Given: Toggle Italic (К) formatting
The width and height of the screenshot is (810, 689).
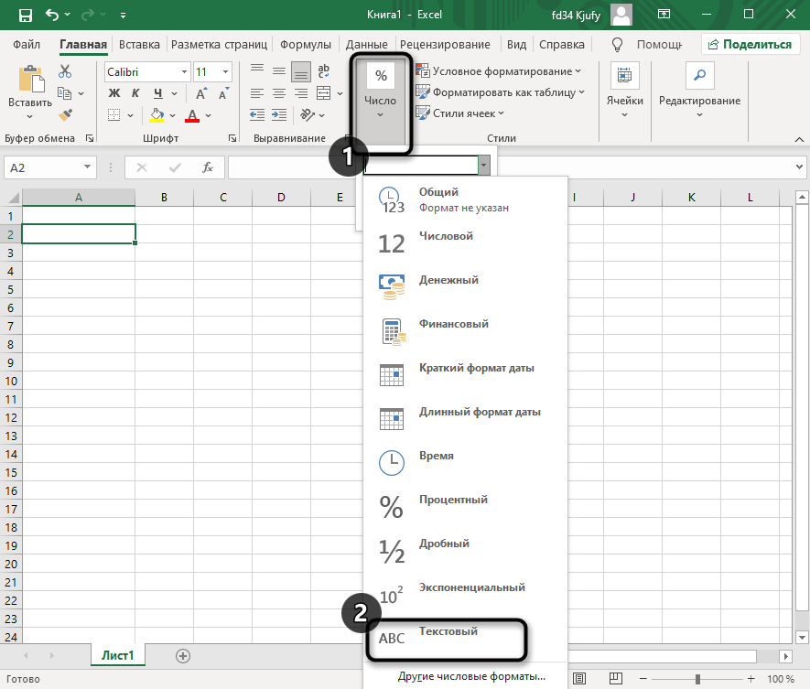Looking at the screenshot, I should pos(136,93).
